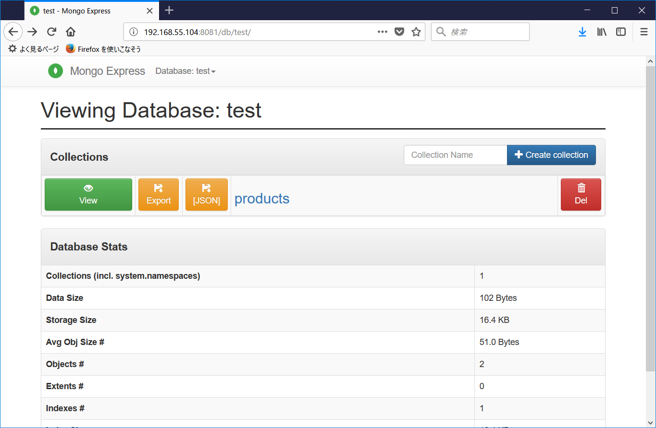Click the Firefox downloads arrow icon

pos(582,32)
